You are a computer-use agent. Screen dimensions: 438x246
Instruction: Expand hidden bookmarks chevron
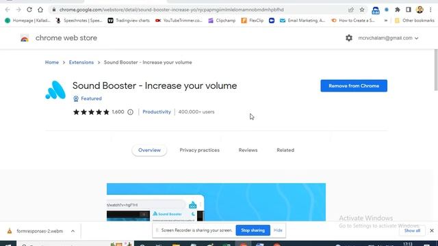pos(386,20)
